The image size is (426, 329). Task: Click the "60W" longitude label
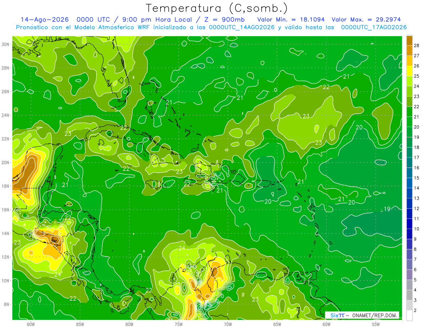[x=327, y=324]
